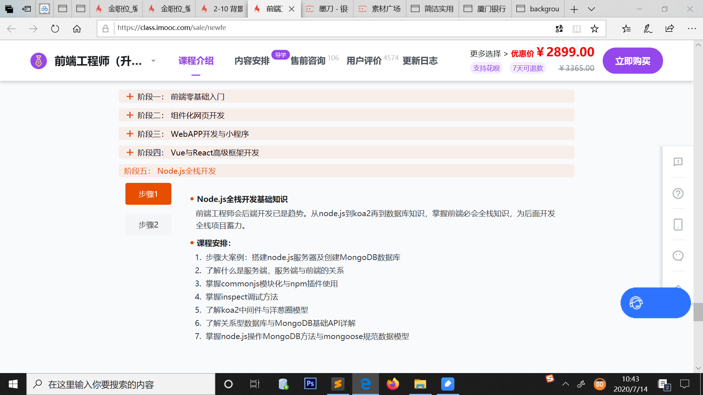Expand 阶段三 WebAPP开发与小程序
Viewport: 703px width, 395px height.
tap(346, 134)
